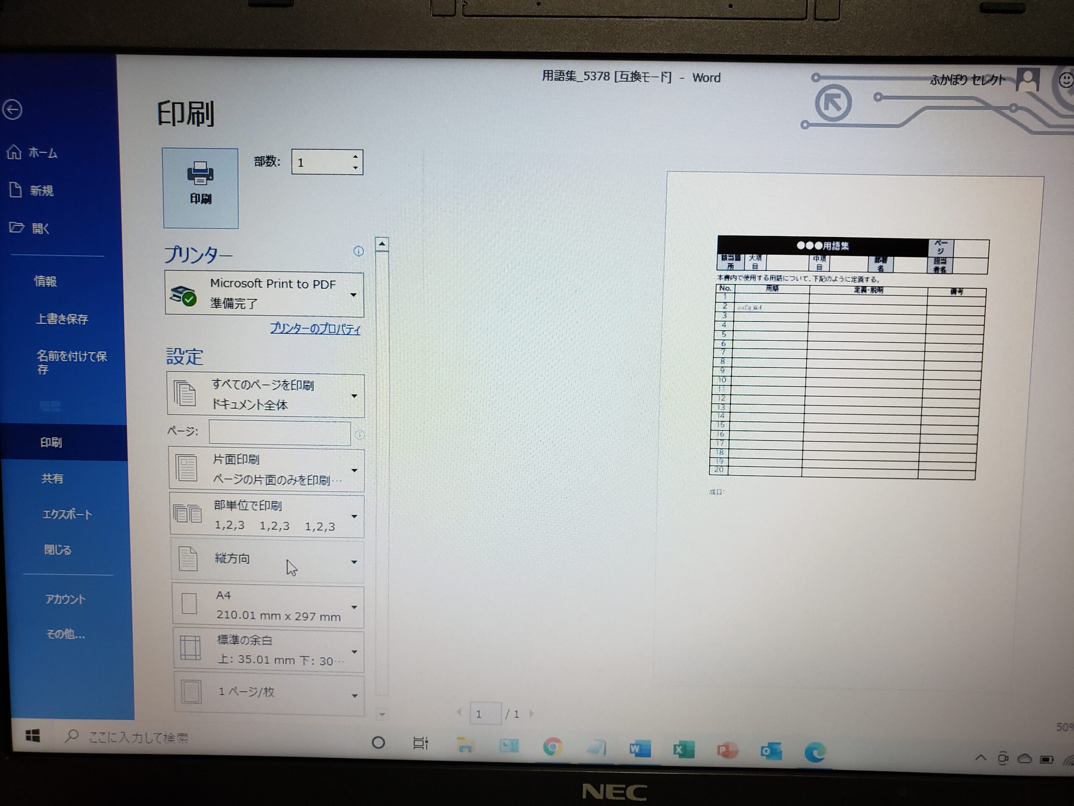Screen dimensions: 1074x806
Task: Expand the system tray hidden icons chevron
Action: point(980,757)
